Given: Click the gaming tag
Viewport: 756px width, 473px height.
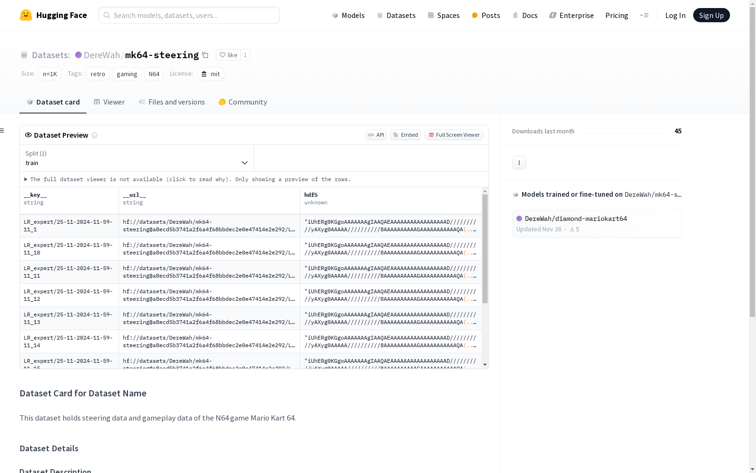Looking at the screenshot, I should point(127,74).
